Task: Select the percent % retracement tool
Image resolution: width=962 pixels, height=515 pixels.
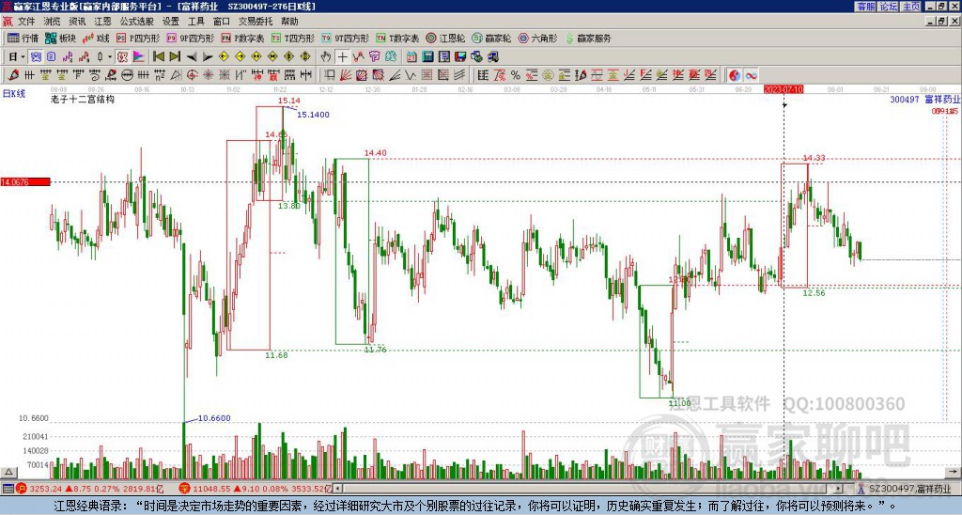Action: point(516,75)
